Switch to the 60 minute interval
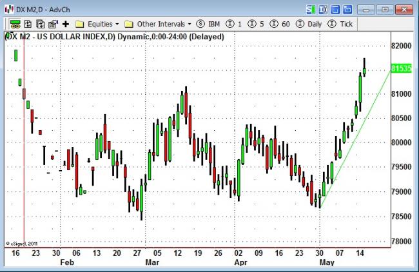The width and height of the screenshot is (419, 272). (280, 24)
